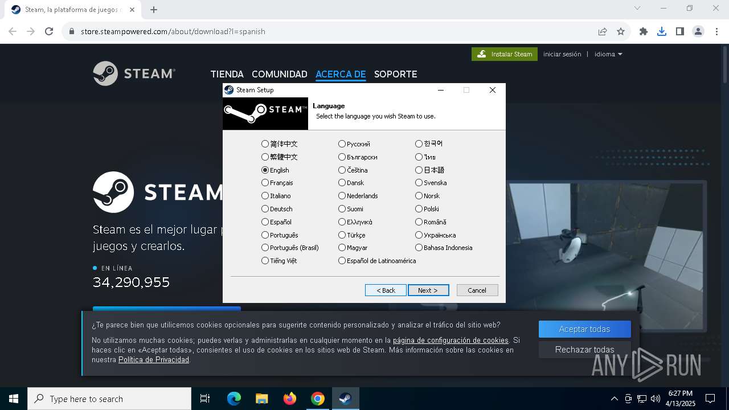Click Aceptar todas cookies button
Screen dimensions: 729x410
(584, 329)
